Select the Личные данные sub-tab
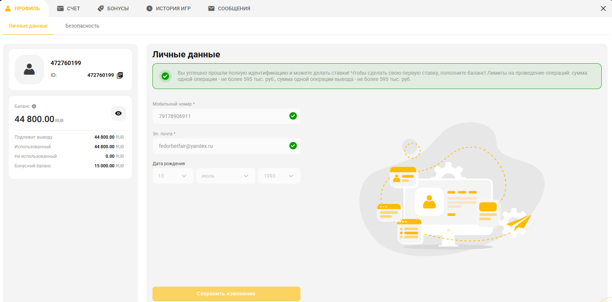This screenshot has height=302, width=612. pos(28,26)
